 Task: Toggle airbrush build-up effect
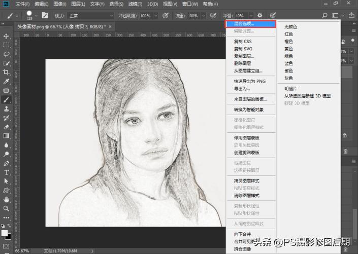213,16
